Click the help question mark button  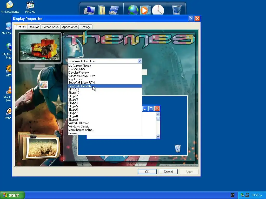191,18
